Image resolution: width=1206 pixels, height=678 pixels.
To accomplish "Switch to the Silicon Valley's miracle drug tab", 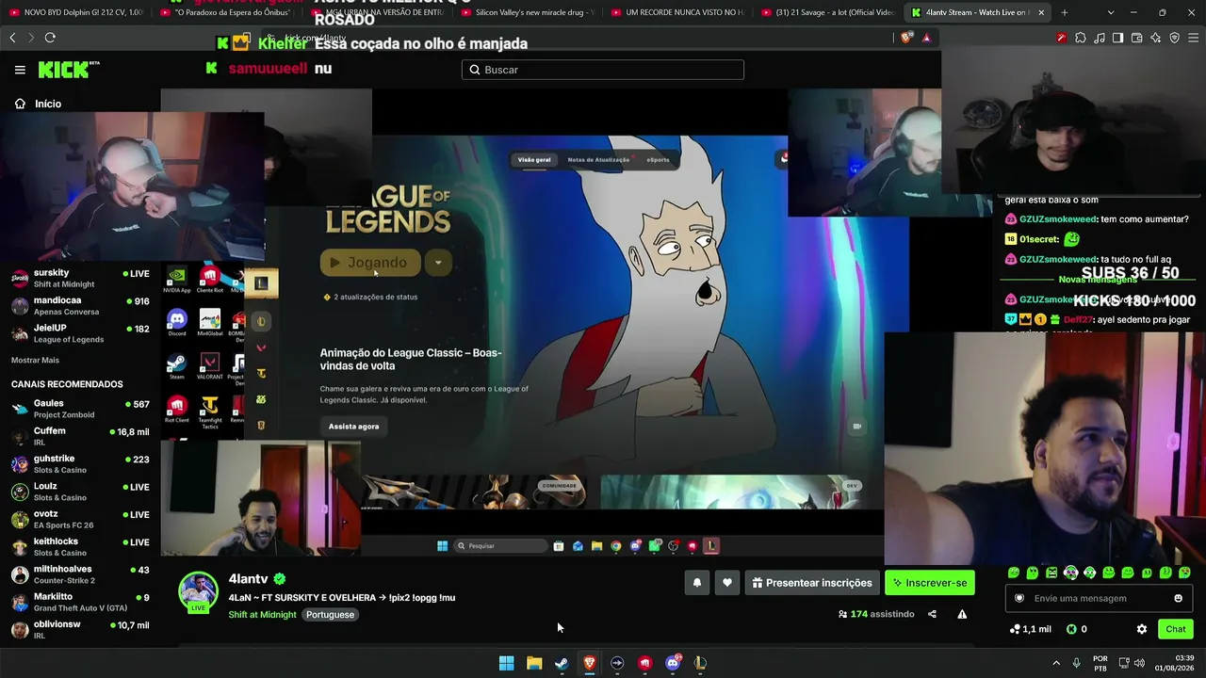I will tap(528, 12).
